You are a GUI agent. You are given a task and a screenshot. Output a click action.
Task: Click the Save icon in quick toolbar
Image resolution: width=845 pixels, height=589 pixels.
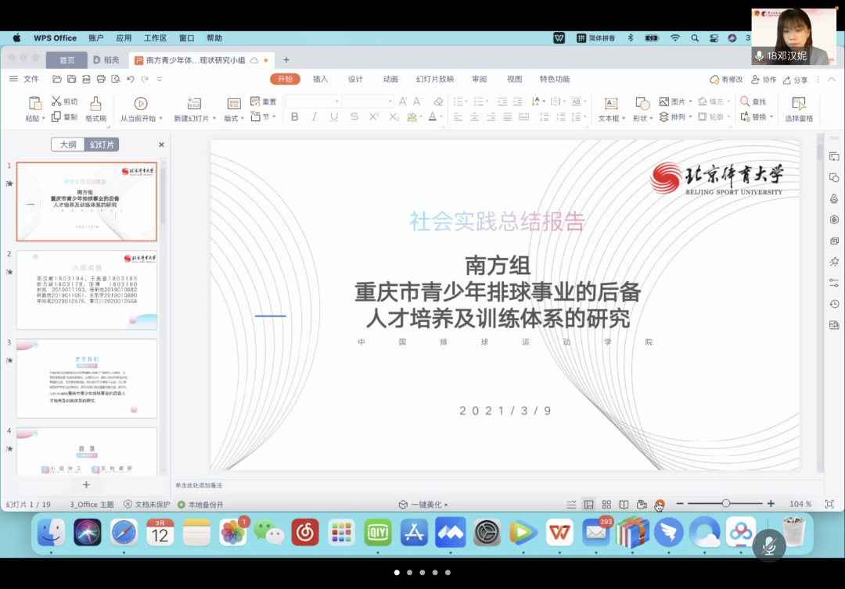(72, 79)
